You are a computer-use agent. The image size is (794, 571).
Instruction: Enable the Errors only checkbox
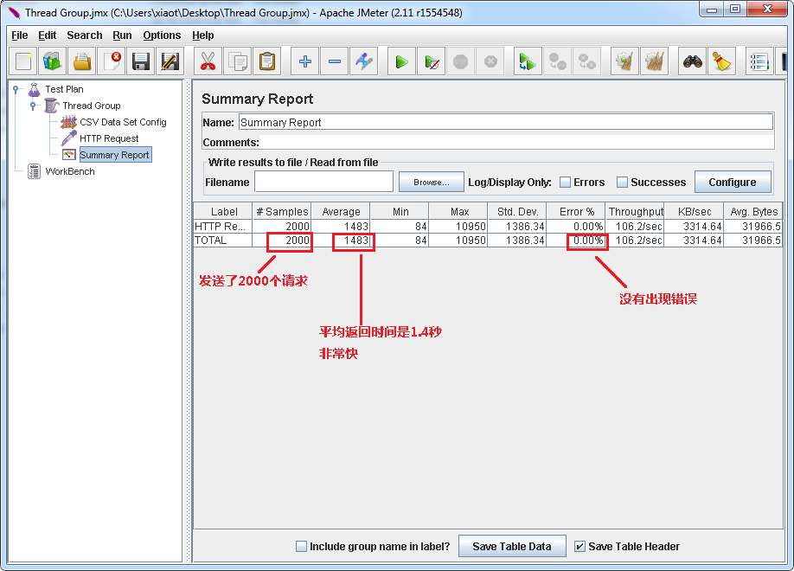point(565,183)
